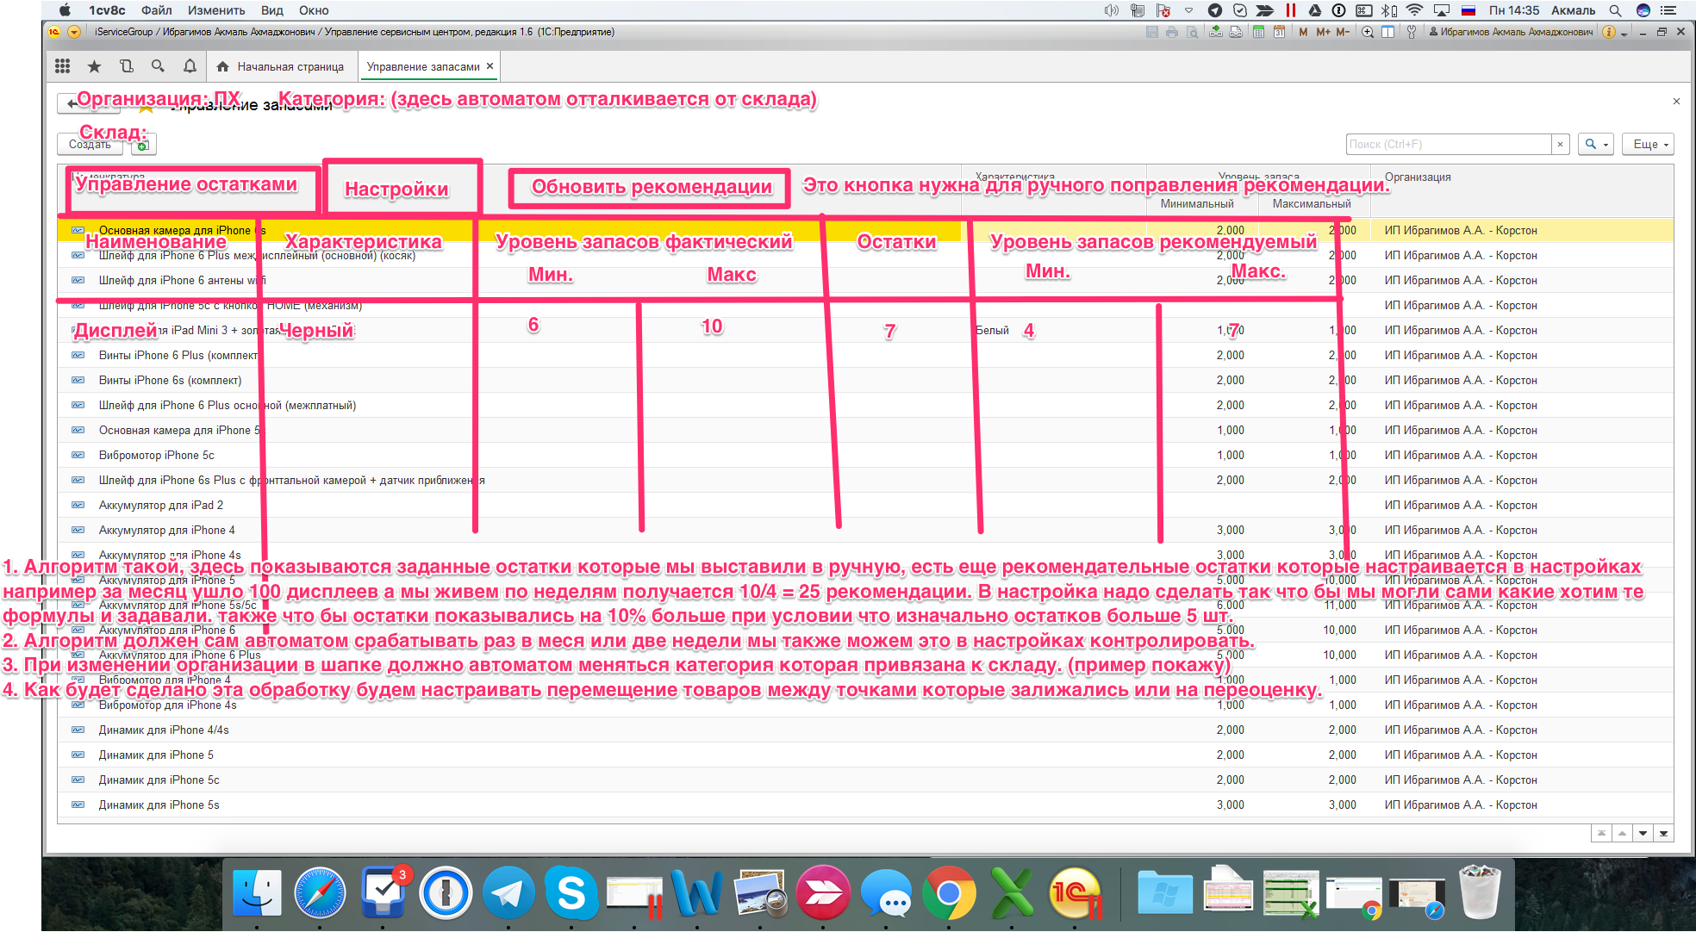Image resolution: width=1696 pixels, height=932 pixels.
Task: Open Favorites star in the panel
Action: tap(94, 66)
